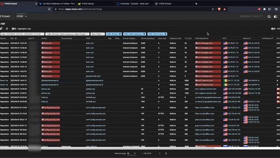This screenshot has width=280, height=158.
Task: Click 'Block List' reason in 14:41:21 row
Action: tap(4, 81)
